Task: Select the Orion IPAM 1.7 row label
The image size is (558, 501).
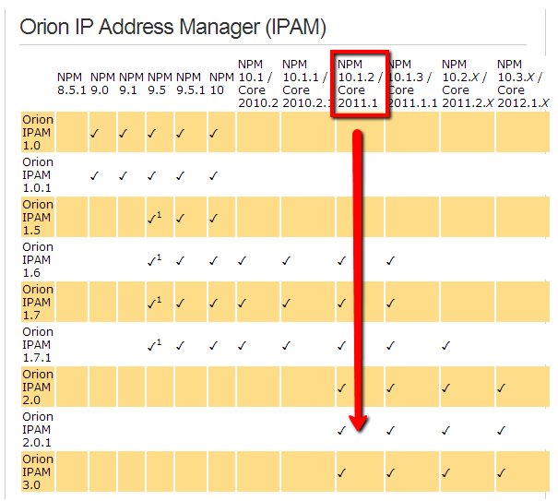Action: point(38,302)
